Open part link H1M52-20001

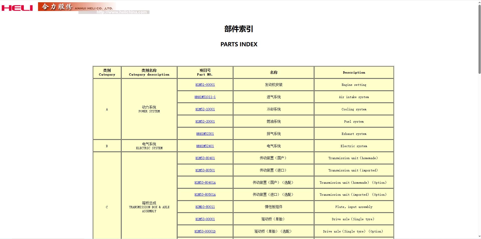205,122
